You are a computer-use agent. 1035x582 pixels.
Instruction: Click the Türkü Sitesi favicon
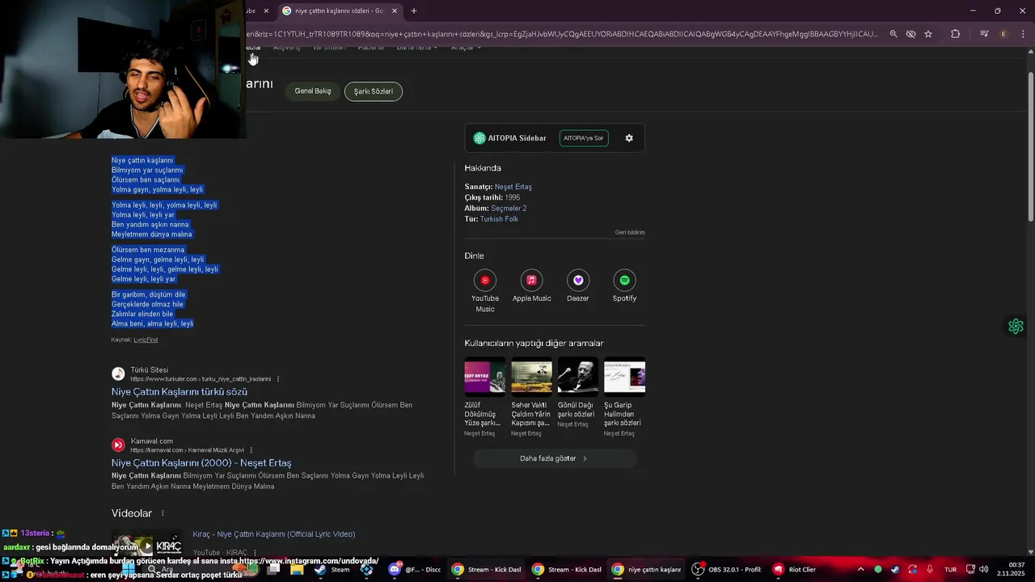tap(118, 373)
